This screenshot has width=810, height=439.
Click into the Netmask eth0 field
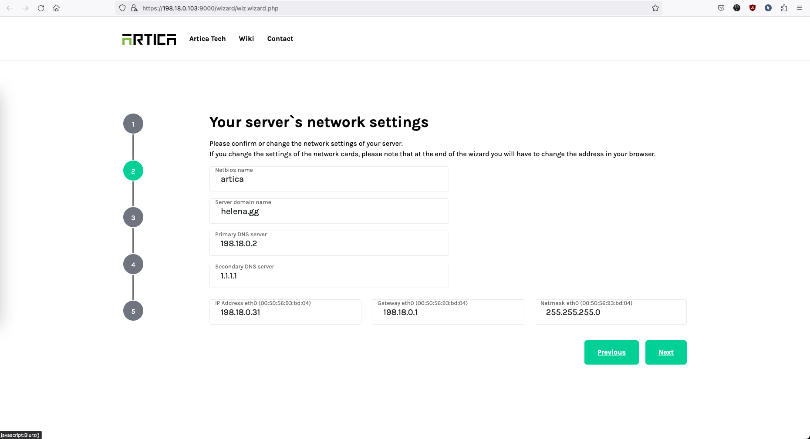click(610, 312)
